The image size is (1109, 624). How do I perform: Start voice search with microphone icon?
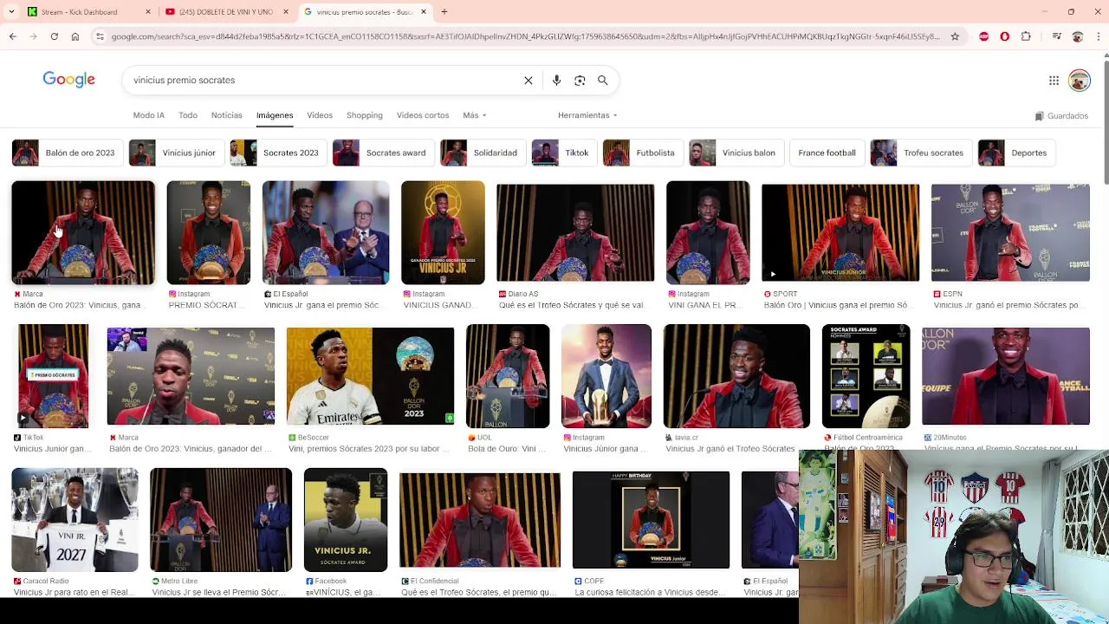[x=556, y=80]
